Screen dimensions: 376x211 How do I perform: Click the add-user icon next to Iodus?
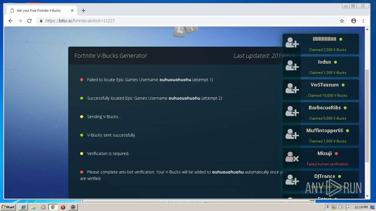292,66
